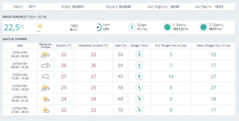Image resolution: width=239 pixels, height=121 pixels.
Task: Click average wind speed 7 for 09.00 - 12.00
Action: 171,65
